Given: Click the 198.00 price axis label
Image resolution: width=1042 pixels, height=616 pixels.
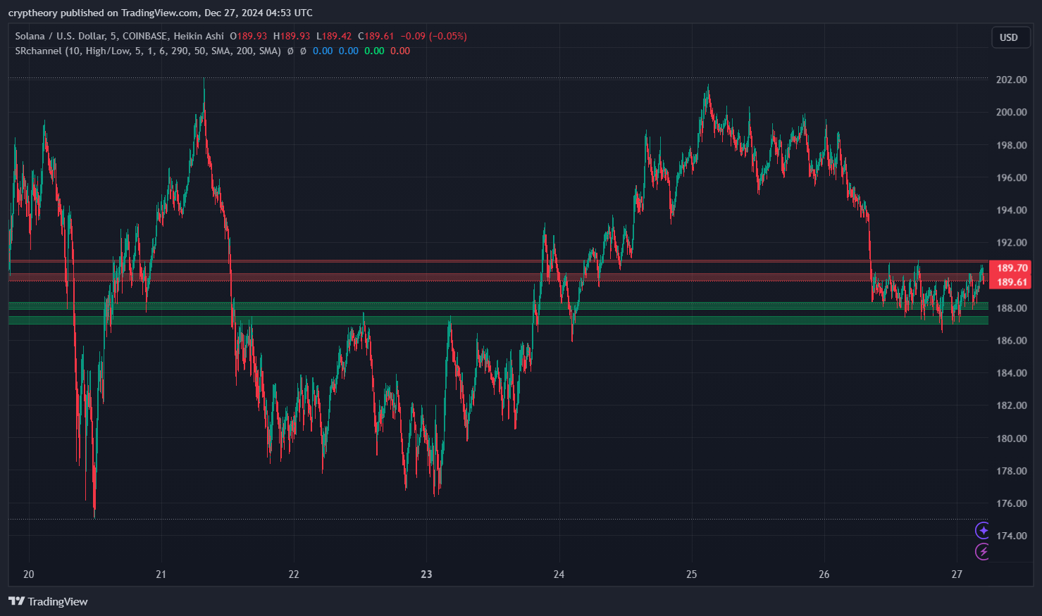Looking at the screenshot, I should [x=1011, y=145].
